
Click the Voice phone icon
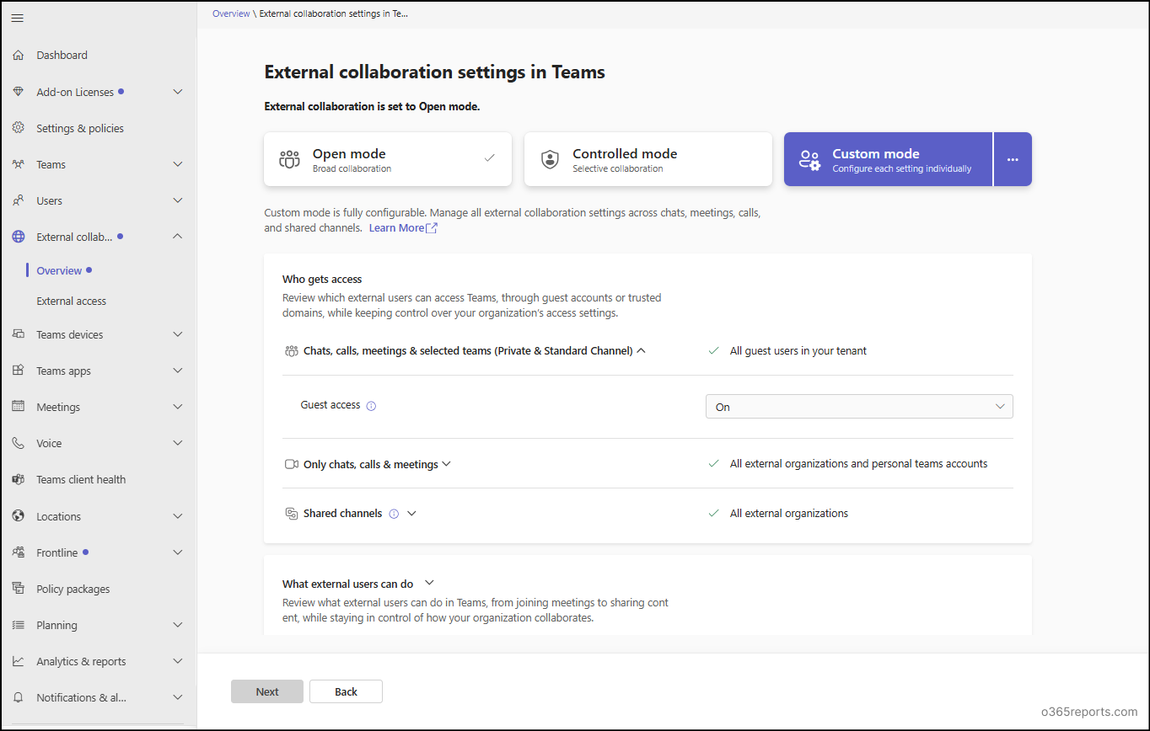click(x=18, y=443)
